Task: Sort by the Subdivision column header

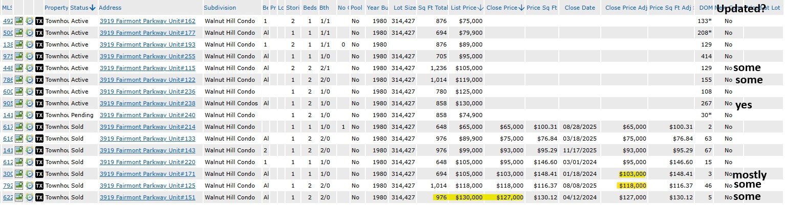Action: (x=220, y=8)
